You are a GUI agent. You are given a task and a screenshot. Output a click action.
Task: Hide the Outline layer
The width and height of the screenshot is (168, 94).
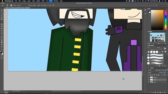pos(148,78)
